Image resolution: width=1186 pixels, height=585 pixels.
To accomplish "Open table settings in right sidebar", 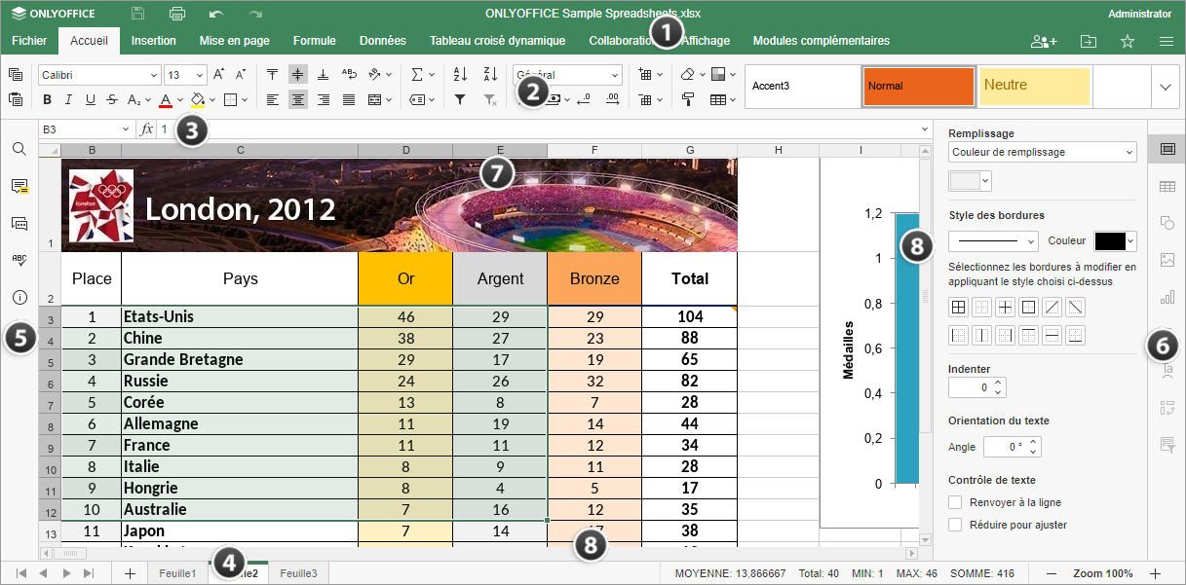I will [1167, 186].
